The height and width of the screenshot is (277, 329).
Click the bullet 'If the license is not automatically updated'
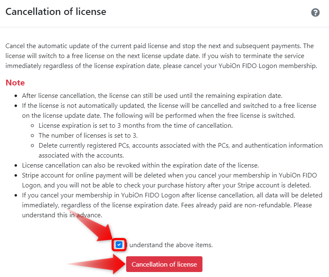point(169,110)
